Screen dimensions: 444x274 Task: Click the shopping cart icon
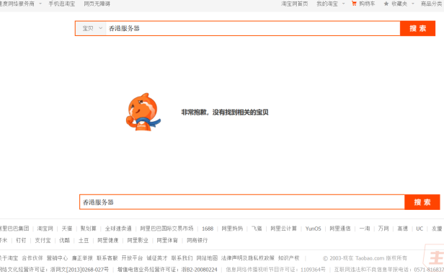pos(354,4)
